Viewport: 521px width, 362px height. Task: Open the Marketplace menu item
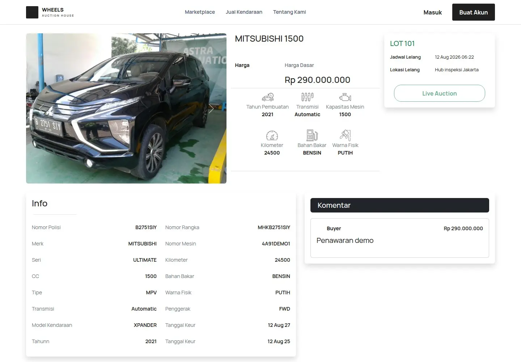pos(200,12)
